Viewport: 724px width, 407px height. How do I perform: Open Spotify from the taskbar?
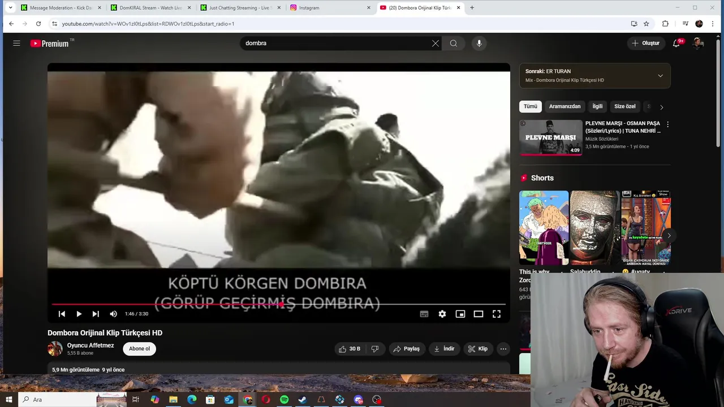[x=284, y=400]
